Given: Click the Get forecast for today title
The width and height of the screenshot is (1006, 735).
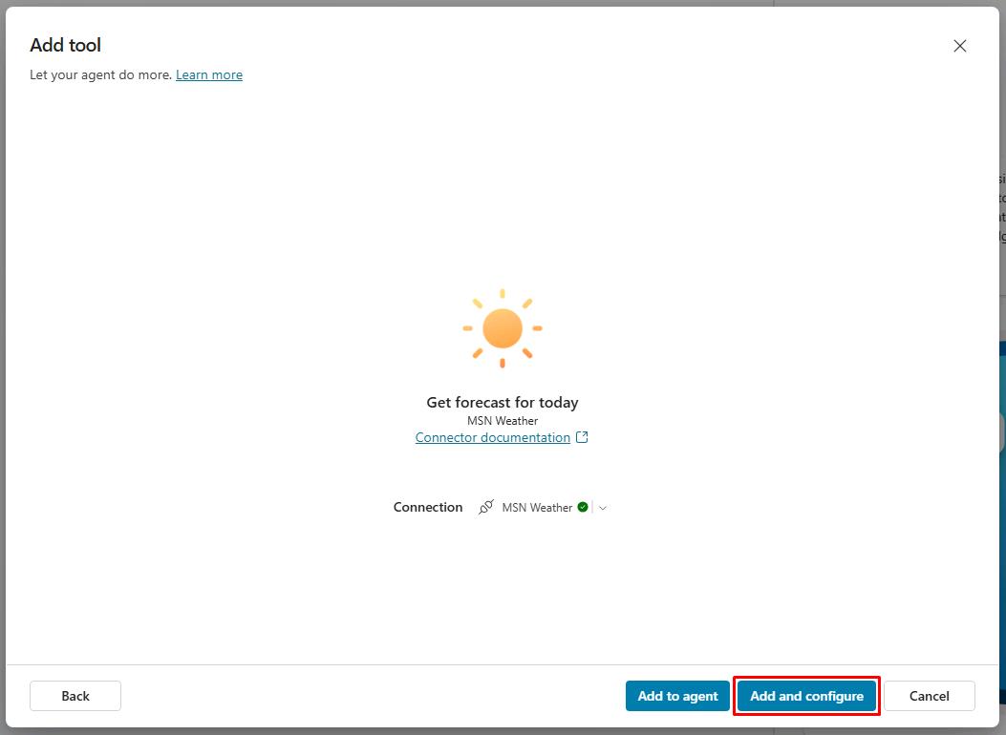Looking at the screenshot, I should pyautogui.click(x=503, y=403).
